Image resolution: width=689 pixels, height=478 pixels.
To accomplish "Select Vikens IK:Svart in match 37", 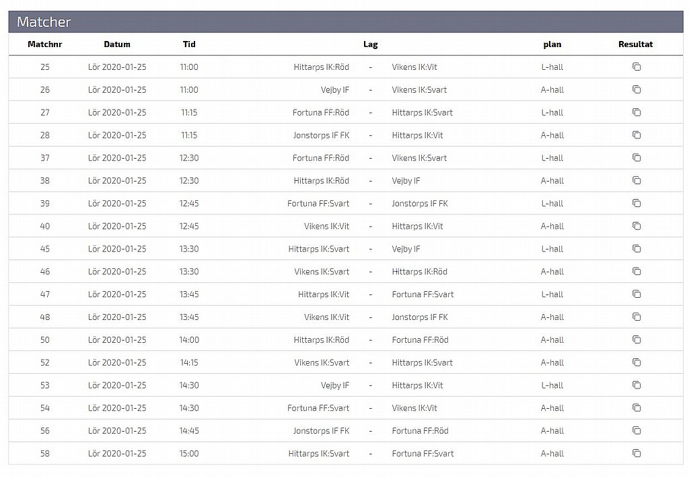I will click(419, 158).
